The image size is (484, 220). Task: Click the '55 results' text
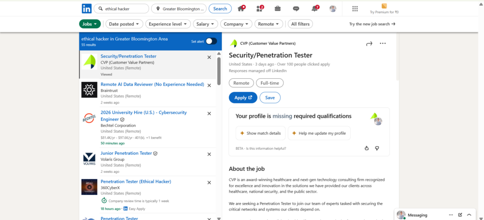pyautogui.click(x=88, y=45)
